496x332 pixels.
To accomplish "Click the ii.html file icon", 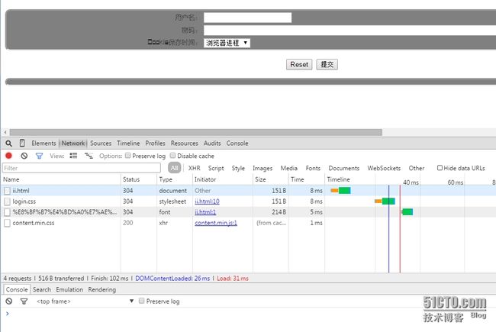I will pyautogui.click(x=7, y=191).
